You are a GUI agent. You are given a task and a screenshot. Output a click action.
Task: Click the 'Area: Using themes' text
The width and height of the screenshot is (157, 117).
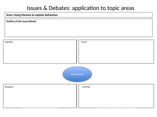(x=19, y=15)
